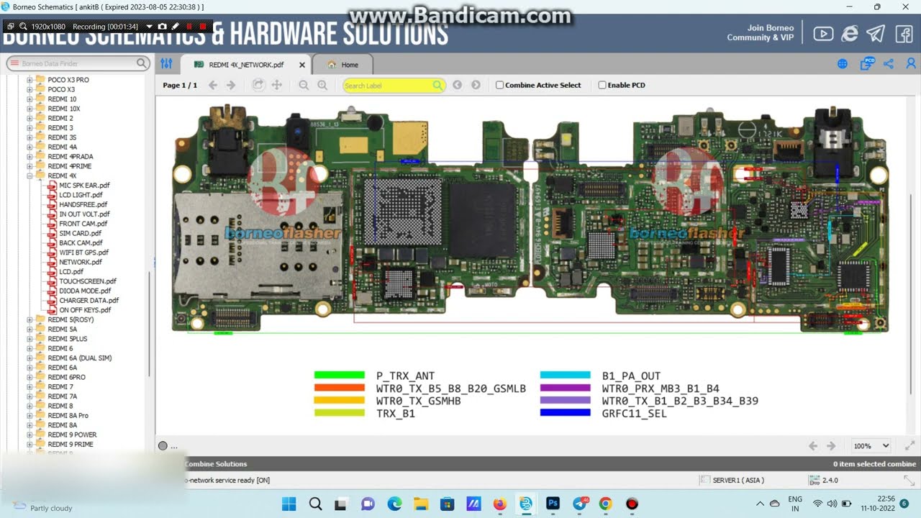
Task: Open CHARGER DATA.pdf file
Action: click(89, 301)
